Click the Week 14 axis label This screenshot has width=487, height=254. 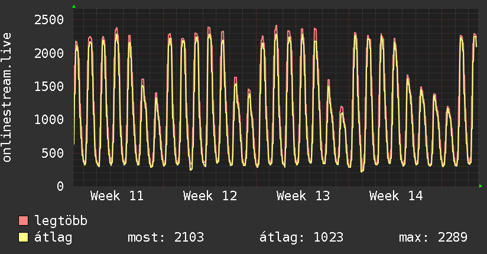point(396,196)
